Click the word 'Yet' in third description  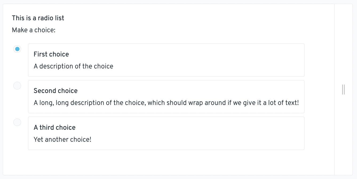click(38, 140)
